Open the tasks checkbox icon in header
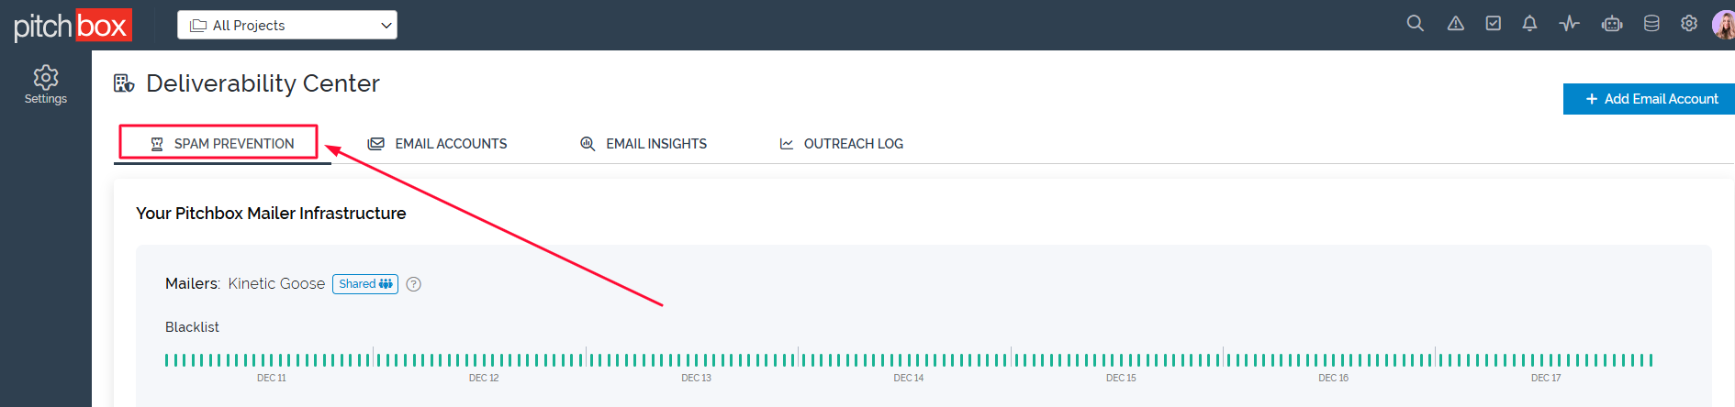This screenshot has height=407, width=1735. pyautogui.click(x=1494, y=24)
